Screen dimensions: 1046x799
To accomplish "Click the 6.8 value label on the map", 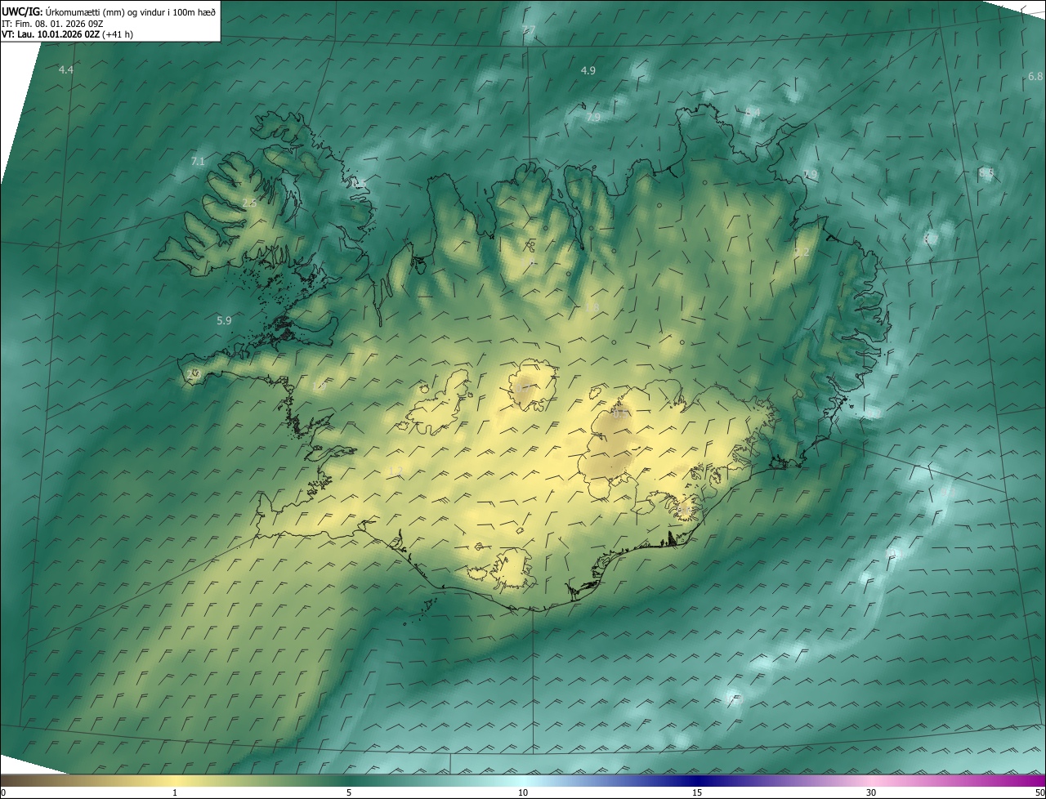I will click(1035, 77).
